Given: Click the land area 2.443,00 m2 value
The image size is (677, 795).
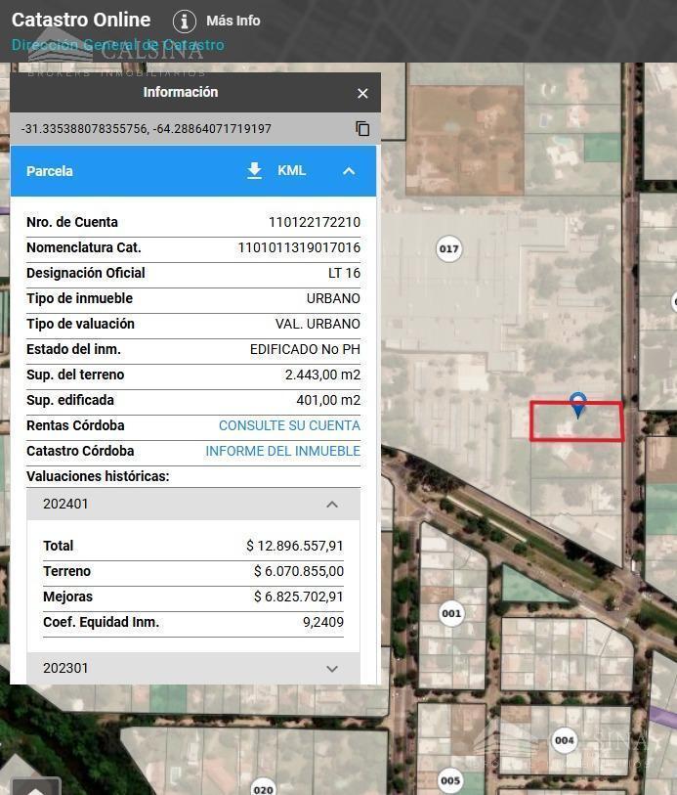Looking at the screenshot, I should (x=323, y=375).
